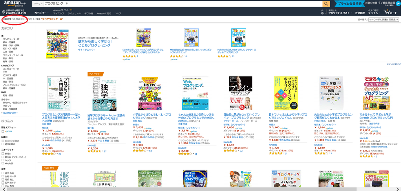The width and height of the screenshot is (402, 191).
Task: Check the Kindle版 format checkbox
Action: 3,163
